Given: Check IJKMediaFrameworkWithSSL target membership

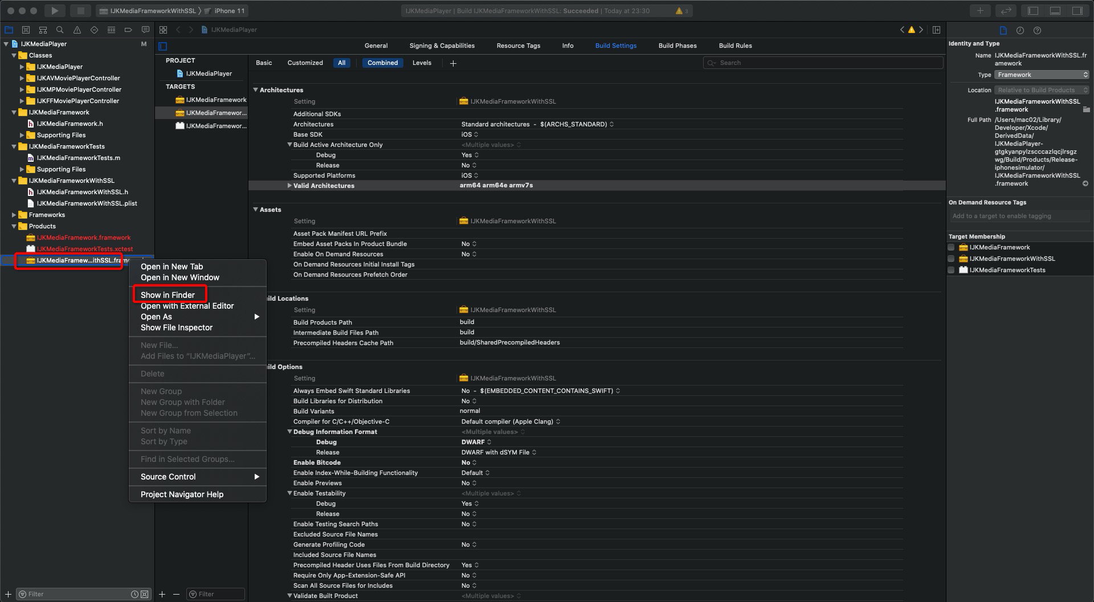Looking at the screenshot, I should click(x=951, y=259).
